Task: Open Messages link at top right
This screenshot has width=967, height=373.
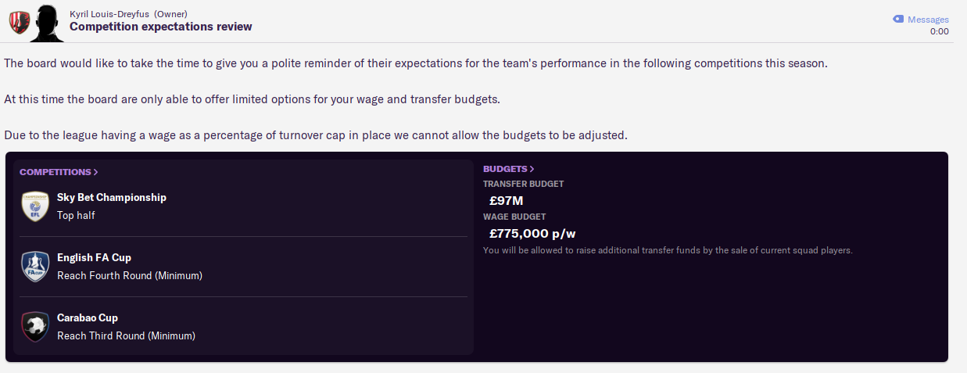Action: pyautogui.click(x=928, y=20)
